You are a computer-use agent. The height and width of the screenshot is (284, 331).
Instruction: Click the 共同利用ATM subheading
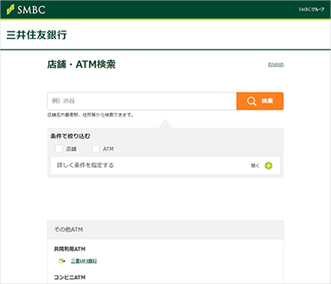pos(69,249)
